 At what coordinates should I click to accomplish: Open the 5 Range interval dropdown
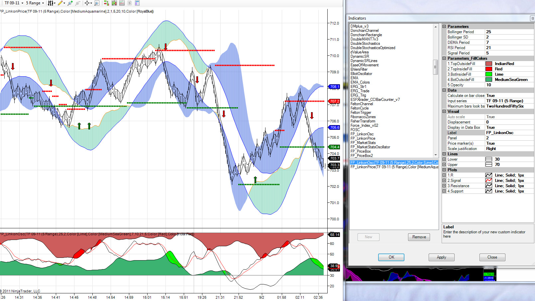coord(35,3)
